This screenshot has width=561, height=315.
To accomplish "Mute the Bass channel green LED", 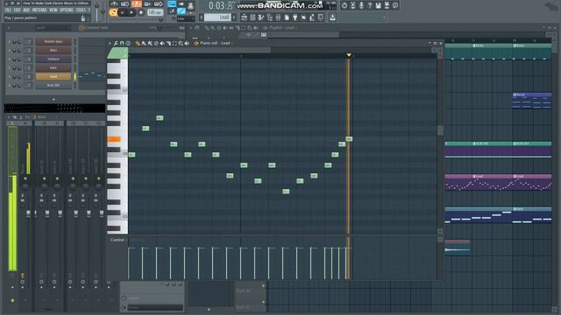I will pos(10,51).
